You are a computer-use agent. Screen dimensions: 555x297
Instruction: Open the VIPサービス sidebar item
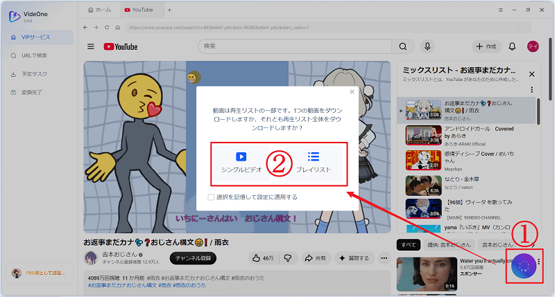coord(40,37)
